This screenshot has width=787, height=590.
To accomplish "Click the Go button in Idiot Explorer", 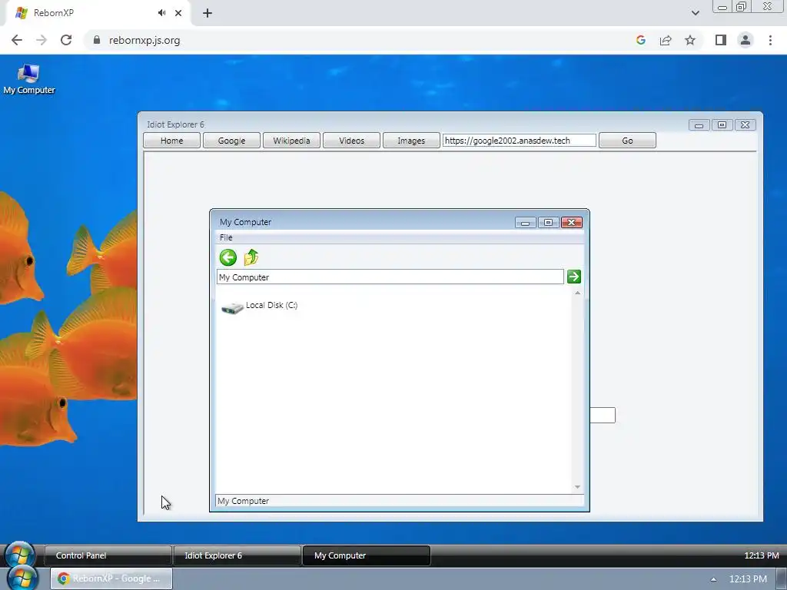I will pyautogui.click(x=627, y=141).
